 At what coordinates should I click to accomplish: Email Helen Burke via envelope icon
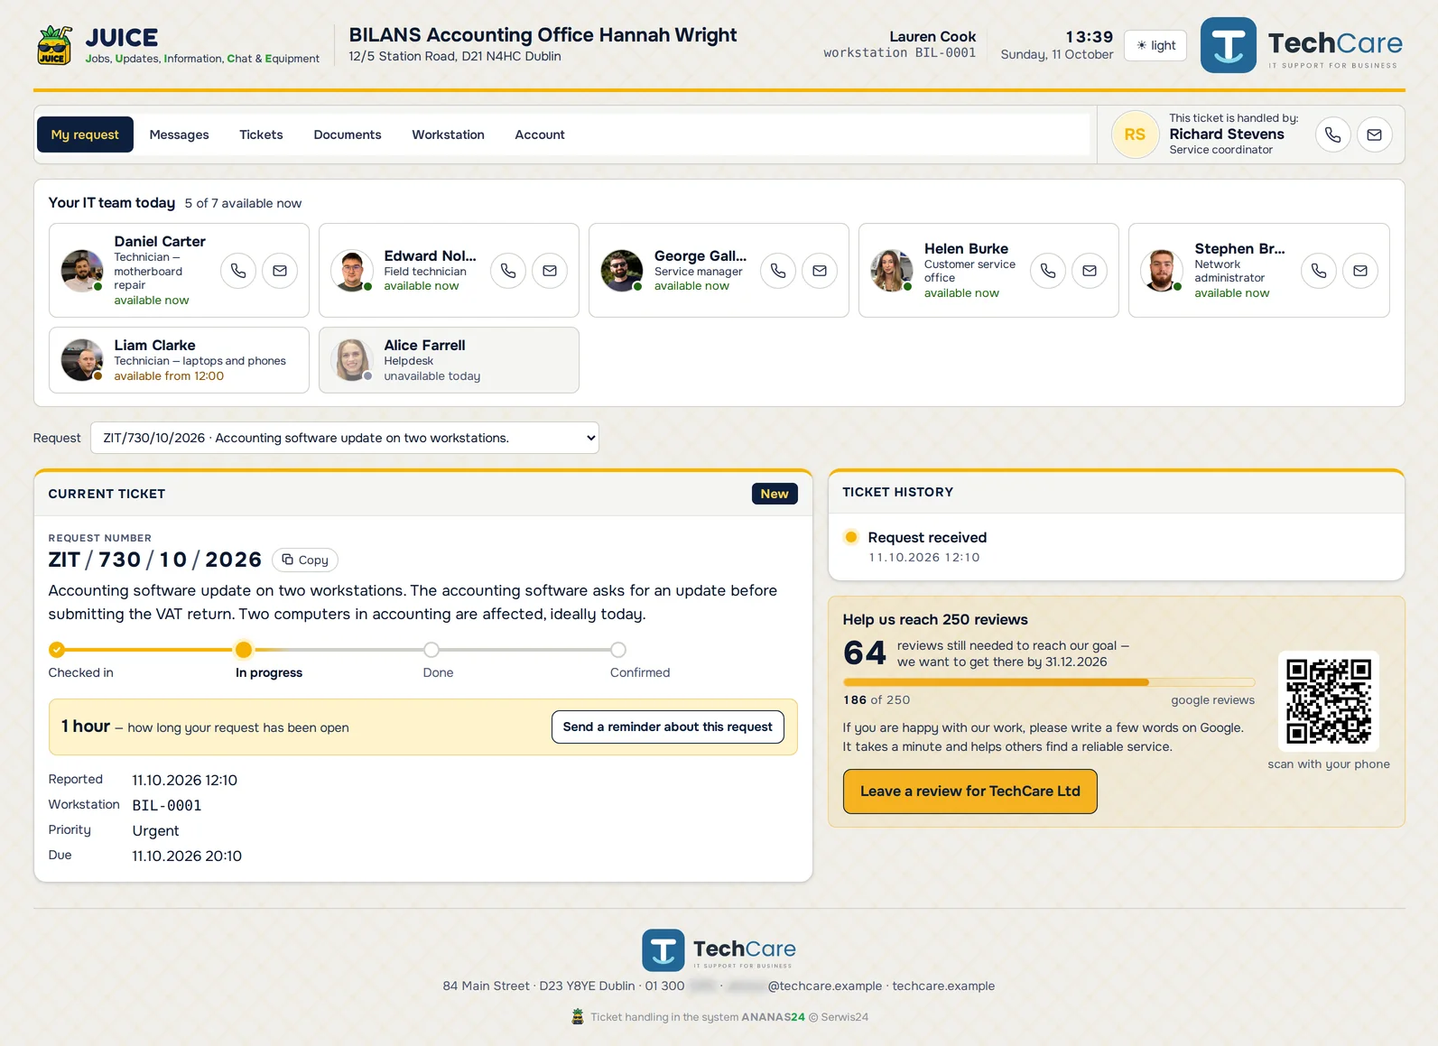click(x=1090, y=271)
